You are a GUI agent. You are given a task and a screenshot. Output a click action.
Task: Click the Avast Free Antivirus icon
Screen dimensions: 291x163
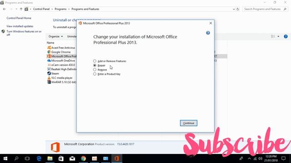[49, 48]
